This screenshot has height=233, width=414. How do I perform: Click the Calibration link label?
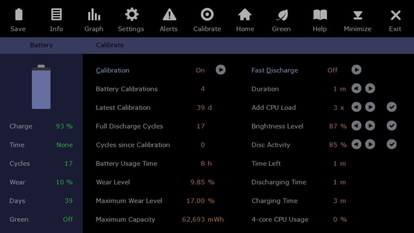tap(112, 70)
